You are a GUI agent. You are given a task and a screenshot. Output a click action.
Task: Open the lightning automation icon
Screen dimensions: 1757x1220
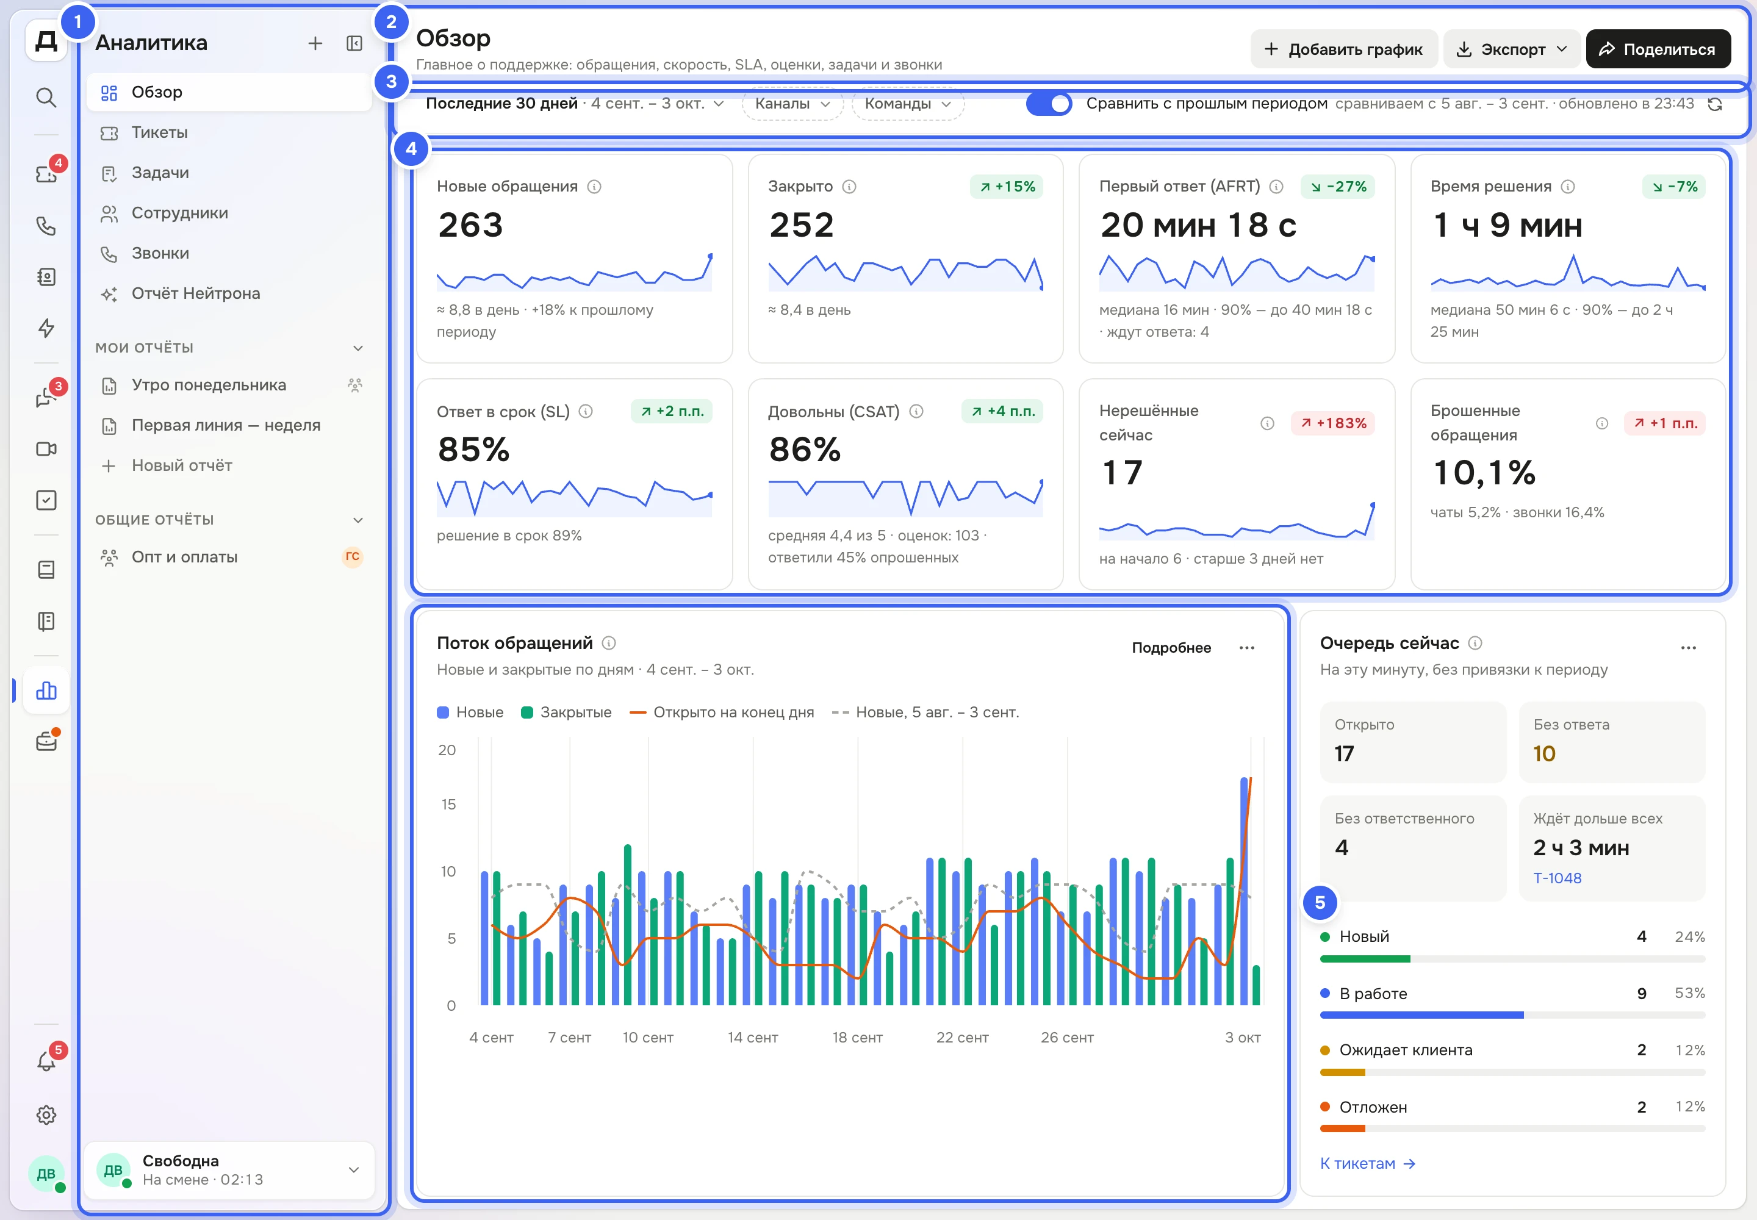tap(46, 328)
